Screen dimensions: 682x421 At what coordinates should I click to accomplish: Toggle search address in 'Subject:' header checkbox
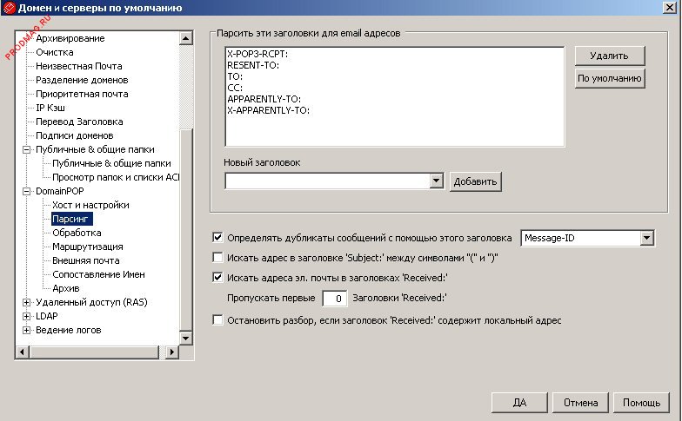[x=217, y=258]
